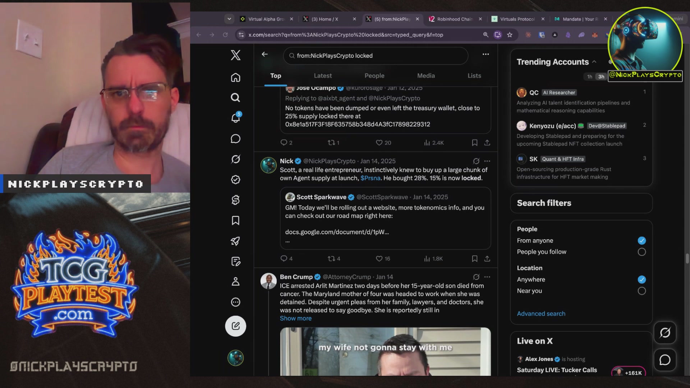Like Nick's post with 16 likes
This screenshot has width=690, height=388.
(x=383, y=259)
